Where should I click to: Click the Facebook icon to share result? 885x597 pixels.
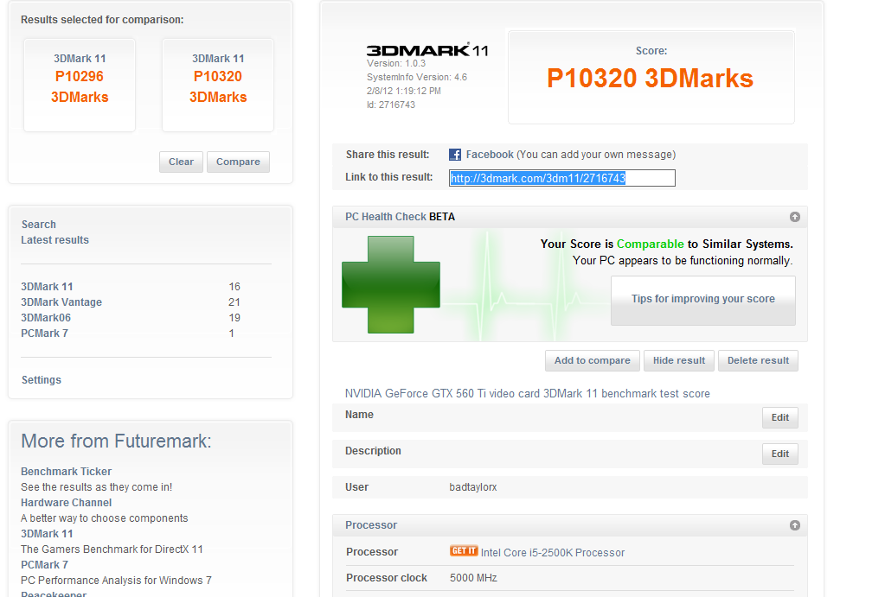point(455,155)
